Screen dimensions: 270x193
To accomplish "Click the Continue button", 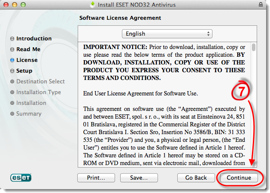I will pos(239,178).
